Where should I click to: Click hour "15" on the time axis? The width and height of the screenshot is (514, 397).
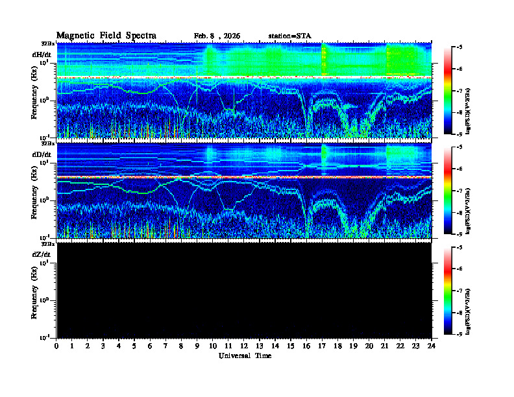(291, 346)
